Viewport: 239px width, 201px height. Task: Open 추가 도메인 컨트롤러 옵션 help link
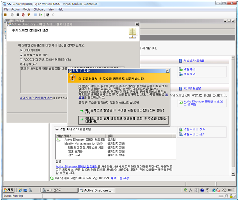(x=36, y=98)
